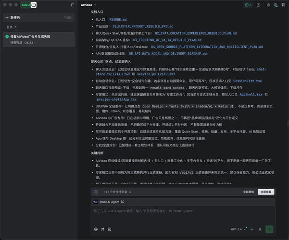Click the # context icon in chat input
289x240 pixels.
[102, 229]
